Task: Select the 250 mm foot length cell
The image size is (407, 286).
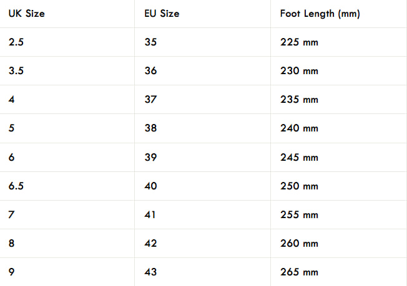Action: pos(299,186)
